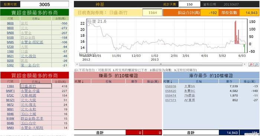
Task: Click the broker code box showing 116H
Action: [x=153, y=13]
